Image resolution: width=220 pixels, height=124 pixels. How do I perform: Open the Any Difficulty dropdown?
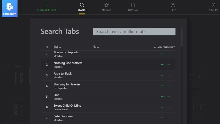(164, 47)
